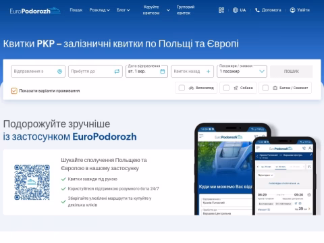Viewport: 324px width, 243px height.
Task: Click the Прибуття до field
Action: click(x=95, y=72)
